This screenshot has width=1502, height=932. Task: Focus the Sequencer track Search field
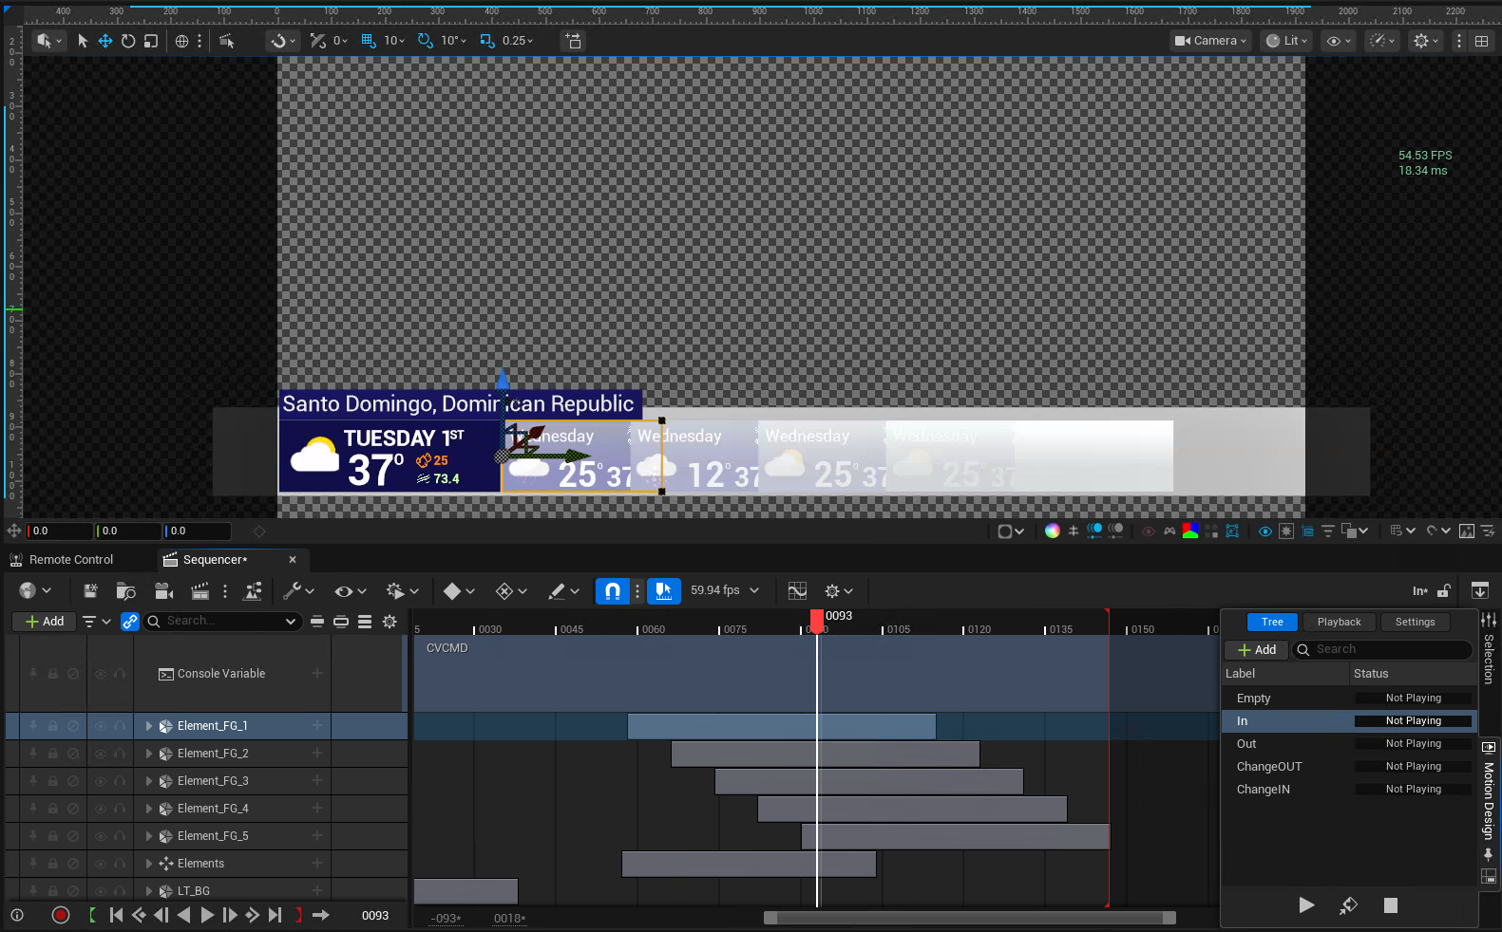click(222, 622)
